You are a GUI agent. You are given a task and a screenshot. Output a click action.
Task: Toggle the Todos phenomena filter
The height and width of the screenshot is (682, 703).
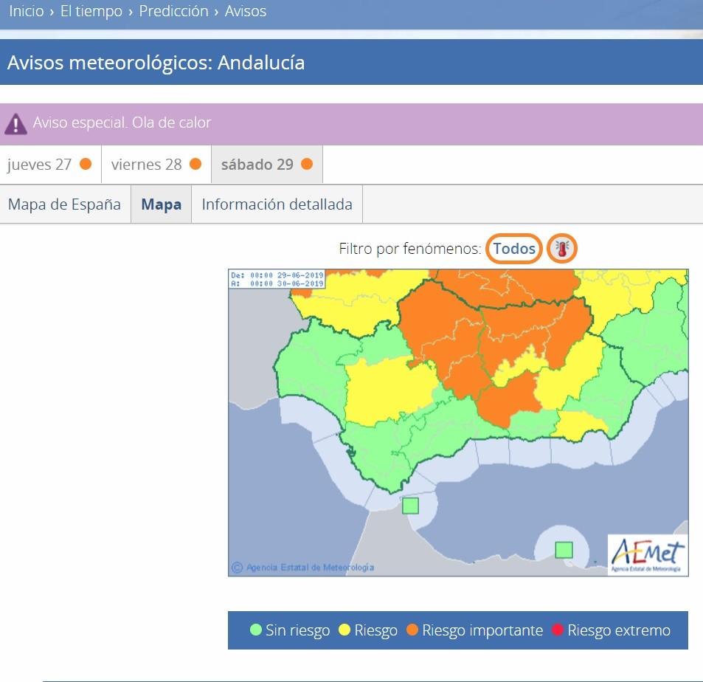(514, 249)
